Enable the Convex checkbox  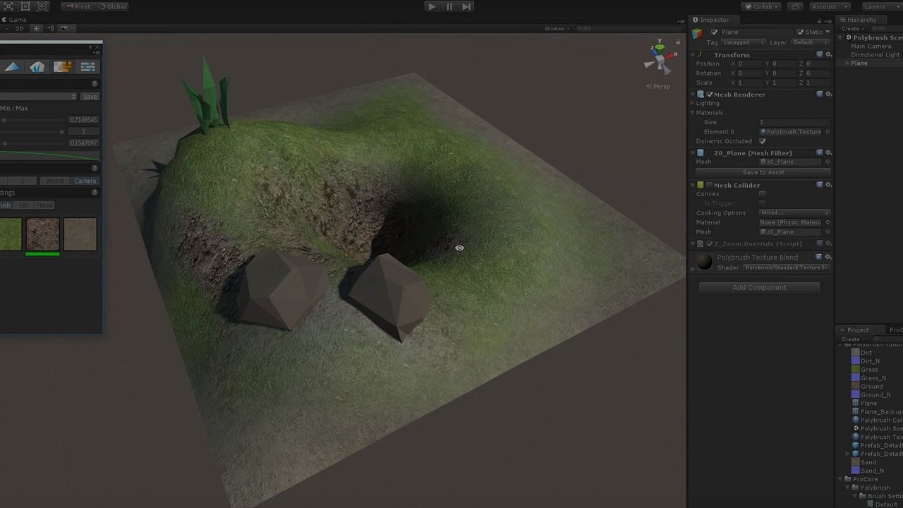tap(762, 194)
